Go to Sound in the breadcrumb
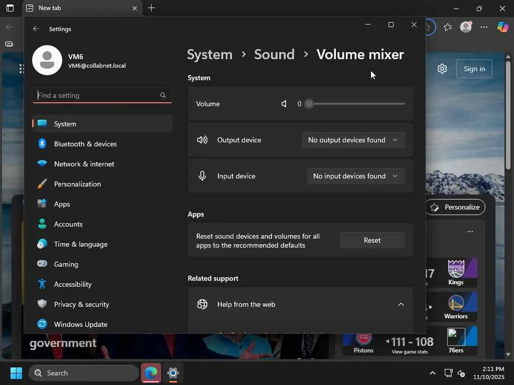The height and width of the screenshot is (385, 514). [274, 54]
